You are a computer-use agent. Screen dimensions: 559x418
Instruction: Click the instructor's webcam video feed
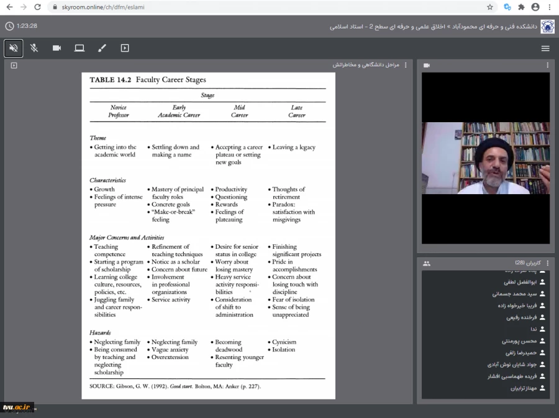[485, 158]
